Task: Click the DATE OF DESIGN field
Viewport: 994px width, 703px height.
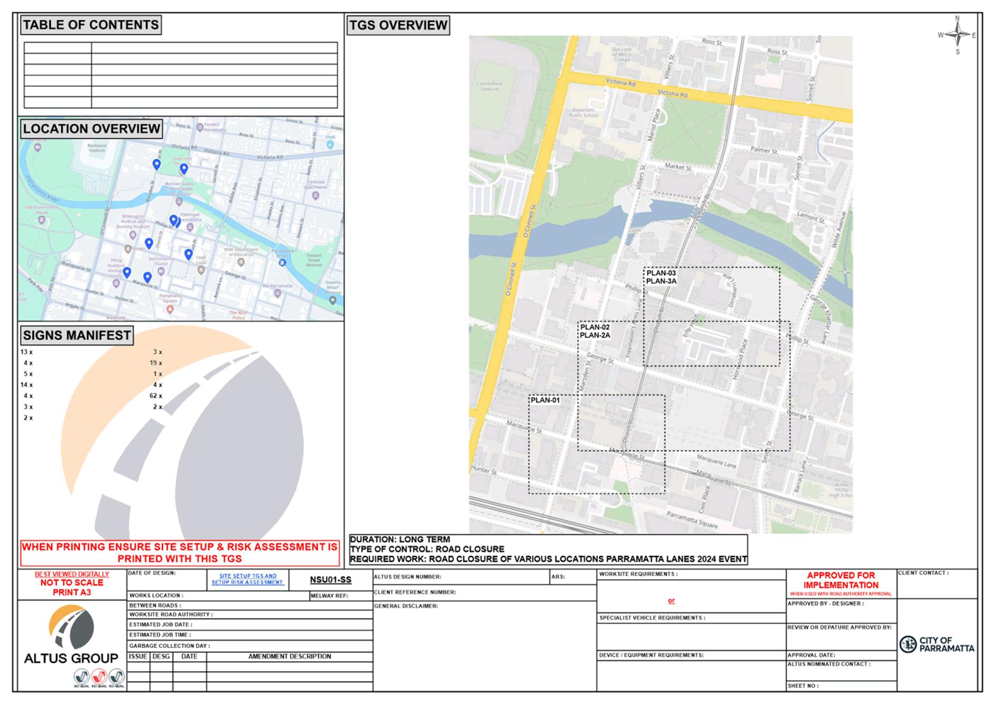Action: (167, 580)
